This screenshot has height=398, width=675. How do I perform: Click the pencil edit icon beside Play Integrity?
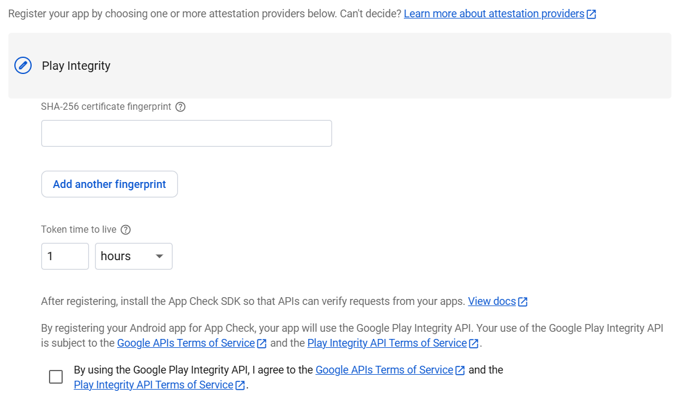23,66
